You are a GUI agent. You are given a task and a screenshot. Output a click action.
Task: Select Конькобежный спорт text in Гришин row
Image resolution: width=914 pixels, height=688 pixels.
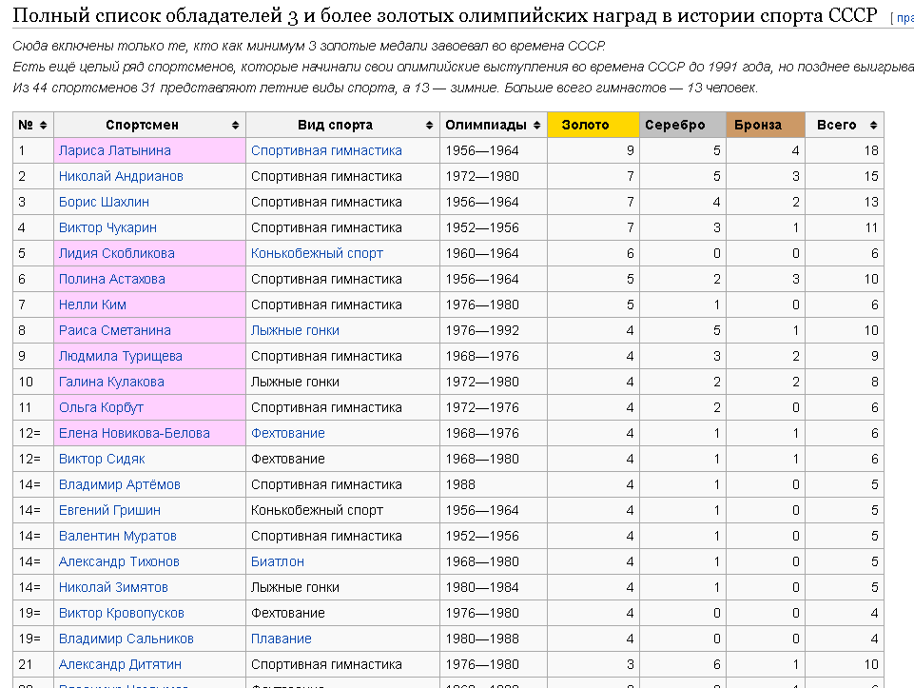pyautogui.click(x=317, y=510)
